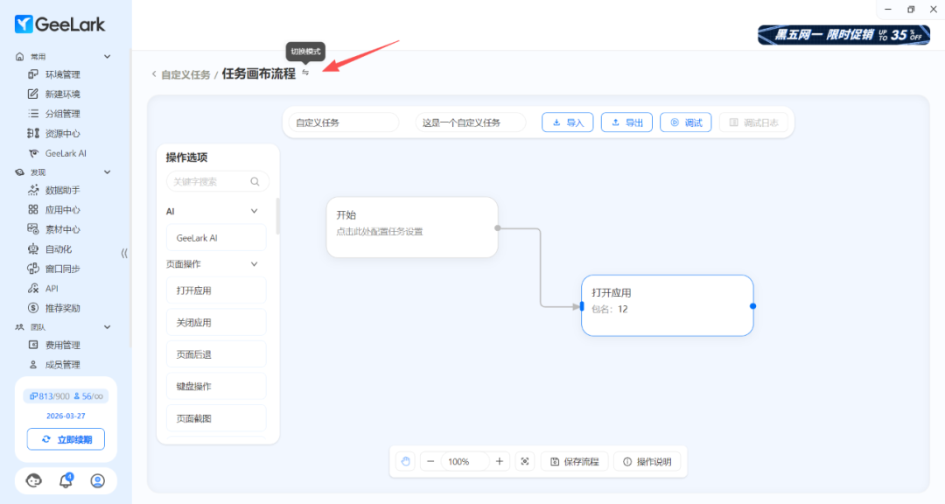Open the user profile avatar icon
Screen dimensions: 945x504
click(x=98, y=480)
